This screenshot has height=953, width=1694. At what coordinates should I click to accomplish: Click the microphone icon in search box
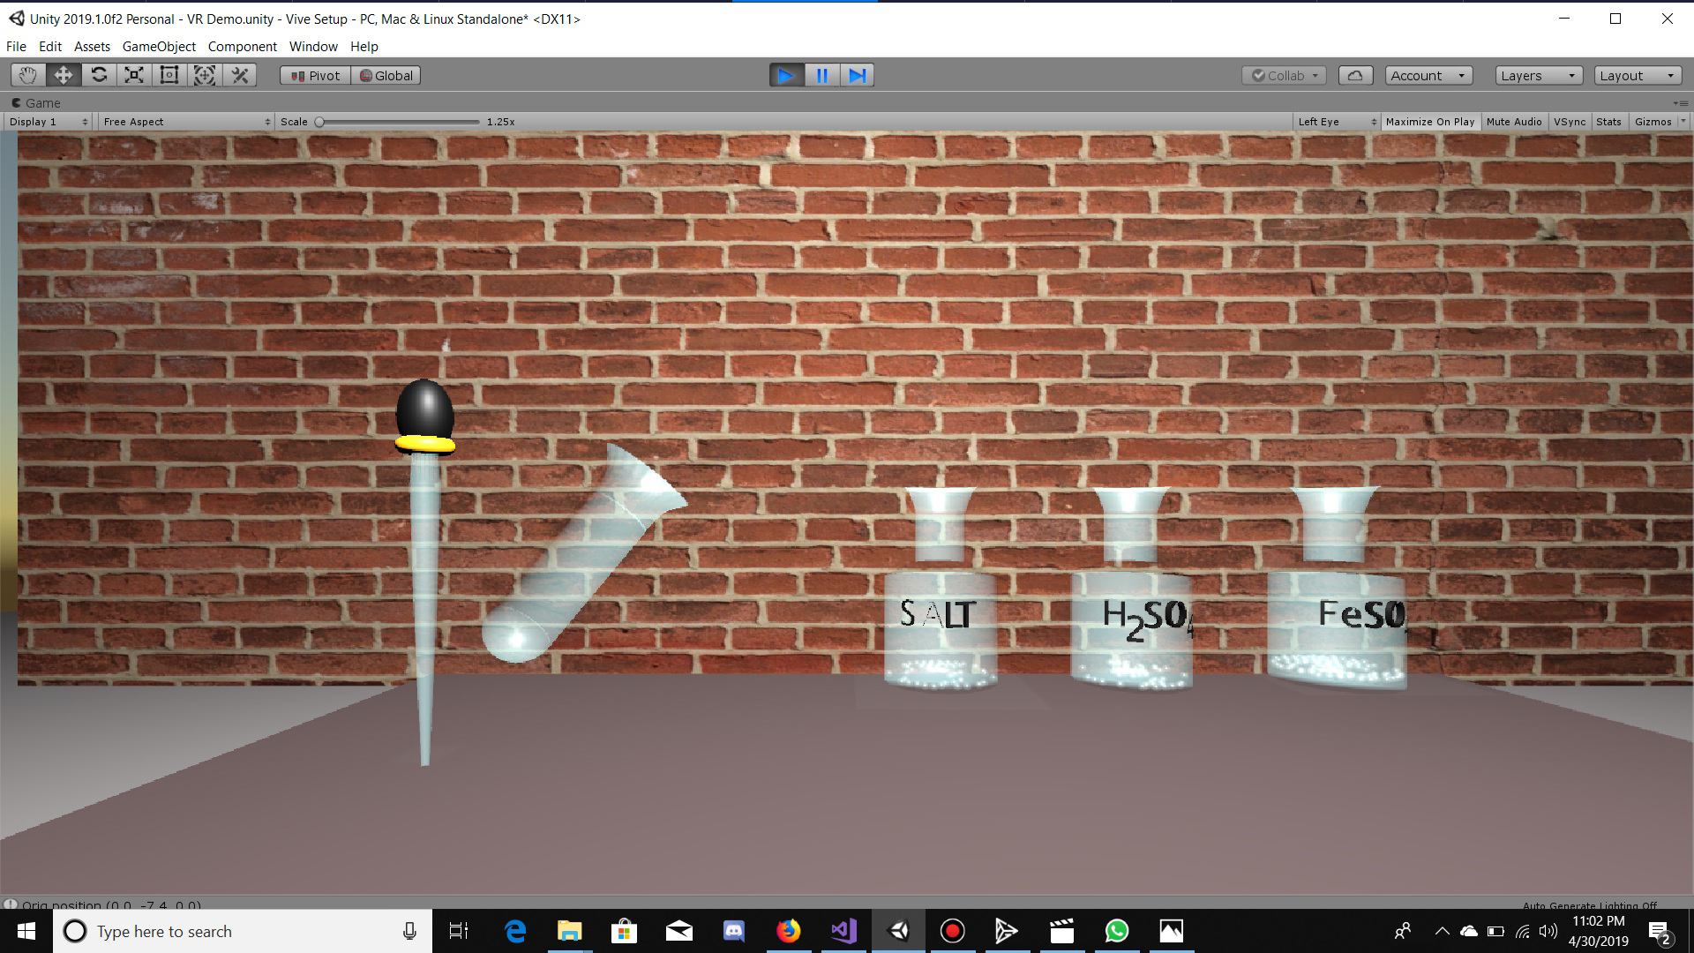(x=409, y=931)
